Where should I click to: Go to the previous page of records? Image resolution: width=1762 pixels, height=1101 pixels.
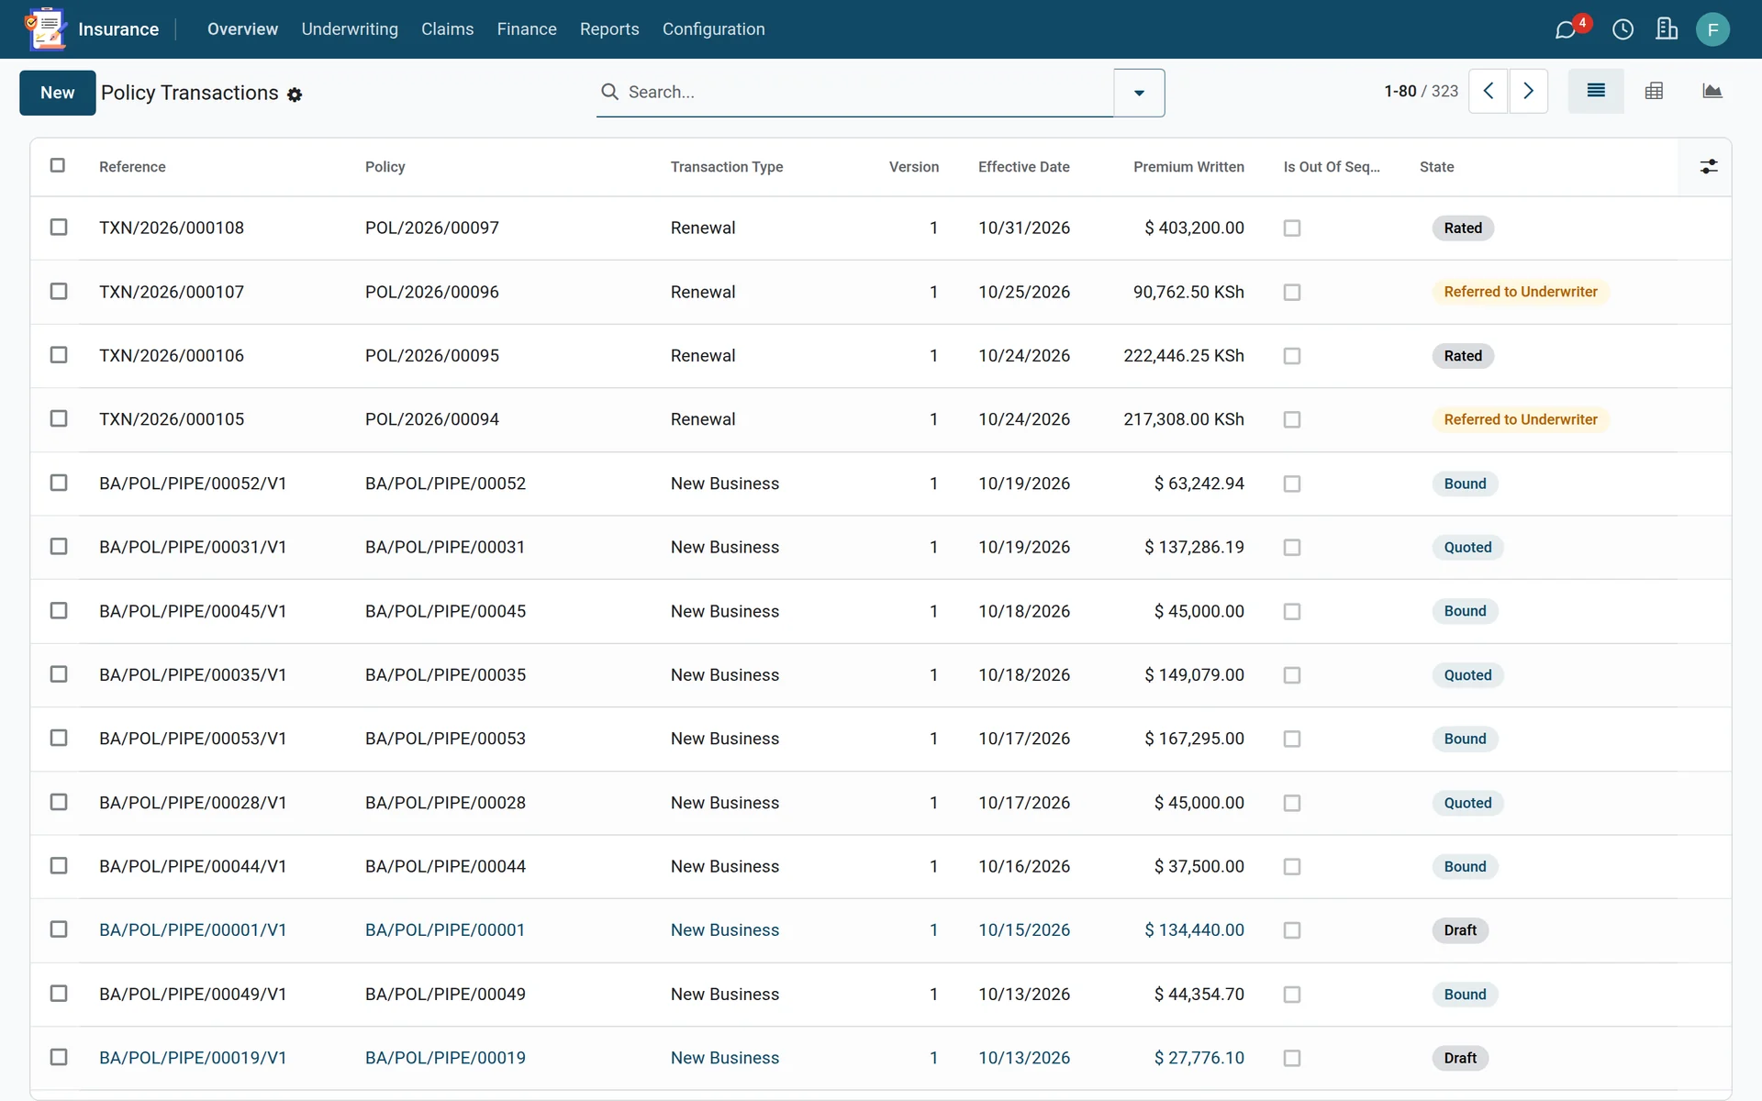pos(1488,91)
